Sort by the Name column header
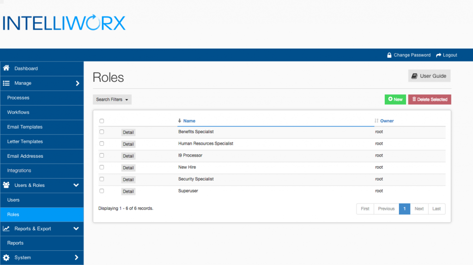Image resolution: width=473 pixels, height=265 pixels. 189,121
